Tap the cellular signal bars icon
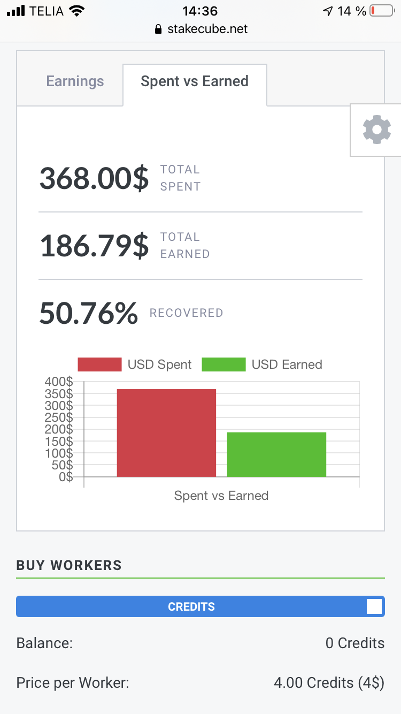 (16, 11)
